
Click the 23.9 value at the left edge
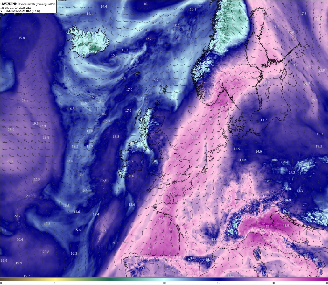tap(11, 130)
